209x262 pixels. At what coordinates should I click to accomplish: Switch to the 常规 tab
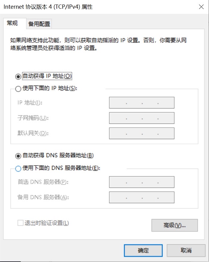pos(13,23)
